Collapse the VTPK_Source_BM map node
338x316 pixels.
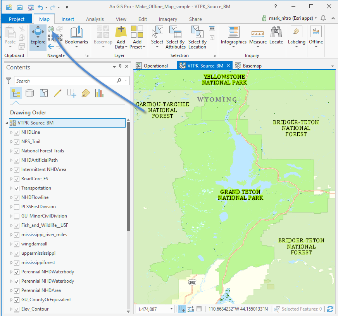pos(7,123)
